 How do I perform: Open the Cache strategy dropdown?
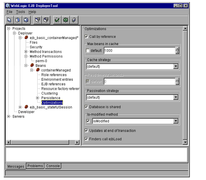176,66
